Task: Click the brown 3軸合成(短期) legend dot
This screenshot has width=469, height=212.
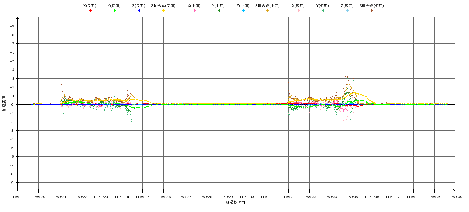Action: pos(372,11)
